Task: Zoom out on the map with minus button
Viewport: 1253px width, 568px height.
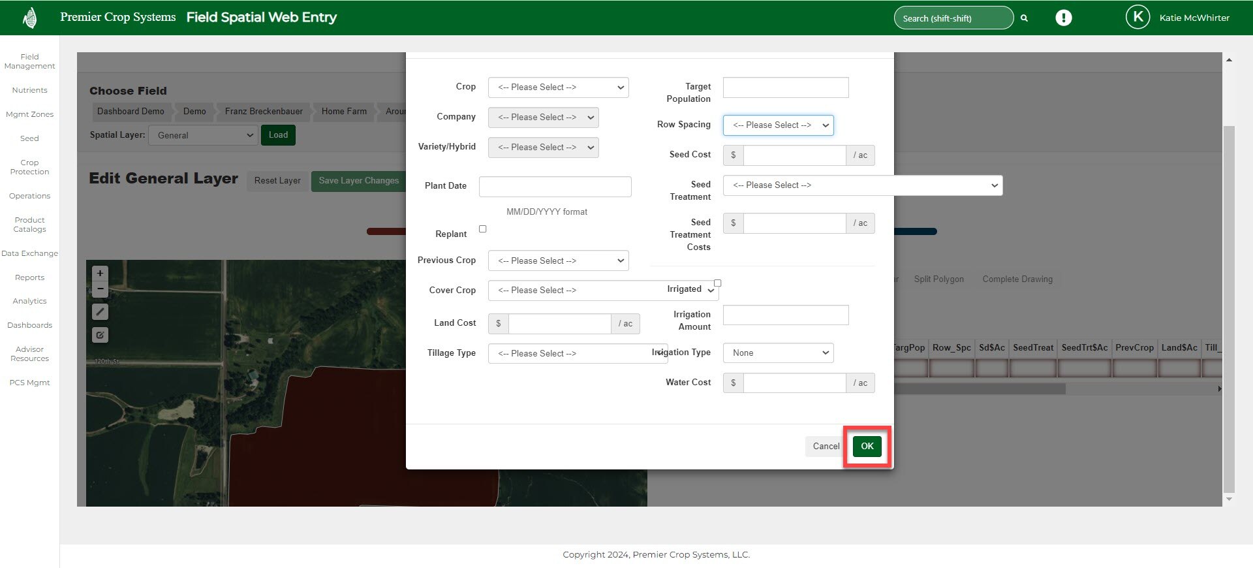Action: pos(100,289)
